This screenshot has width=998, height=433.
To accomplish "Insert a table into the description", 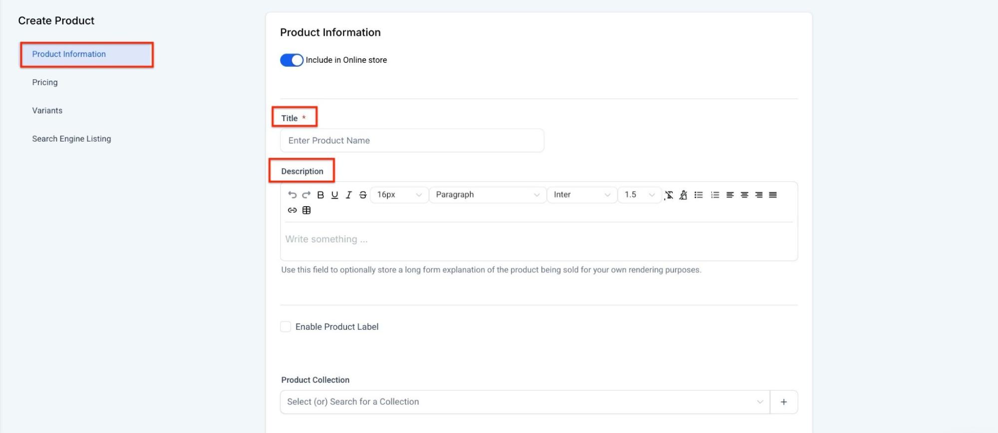I will tap(307, 210).
